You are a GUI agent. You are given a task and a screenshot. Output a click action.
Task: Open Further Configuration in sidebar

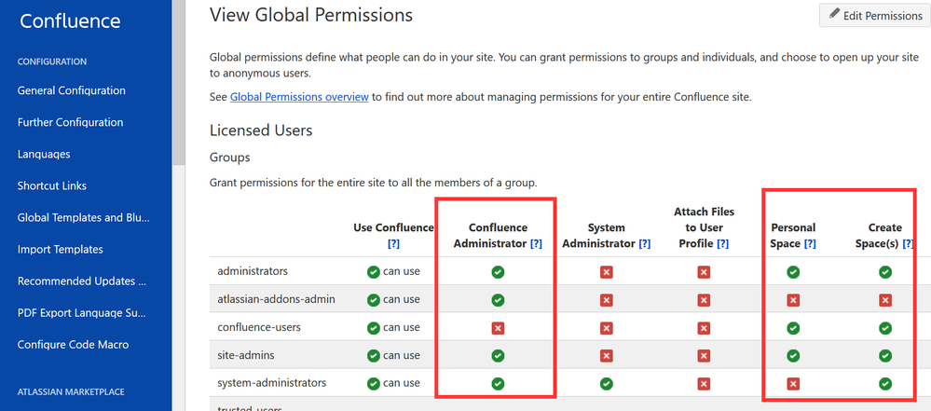[70, 122]
